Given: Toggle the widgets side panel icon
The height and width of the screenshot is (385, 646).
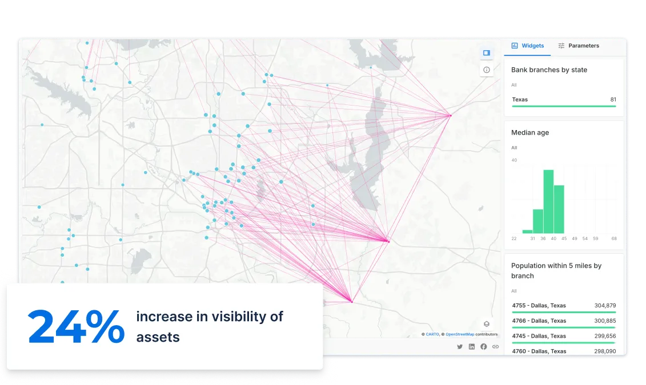Looking at the screenshot, I should click(x=487, y=53).
